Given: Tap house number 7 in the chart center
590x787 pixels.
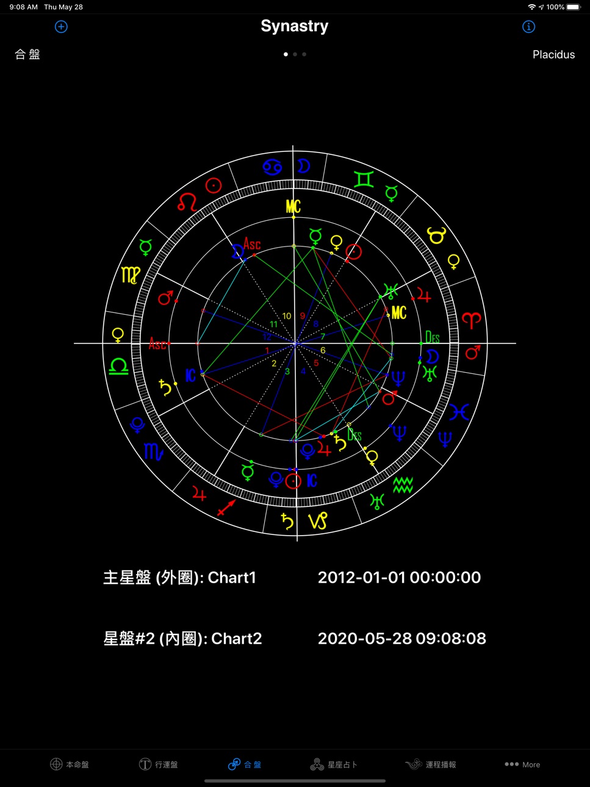Looking at the screenshot, I should click(323, 336).
